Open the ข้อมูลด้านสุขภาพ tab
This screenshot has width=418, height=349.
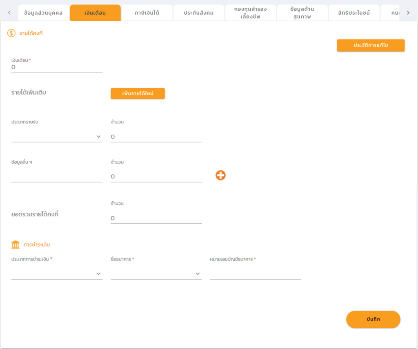pyautogui.click(x=302, y=13)
